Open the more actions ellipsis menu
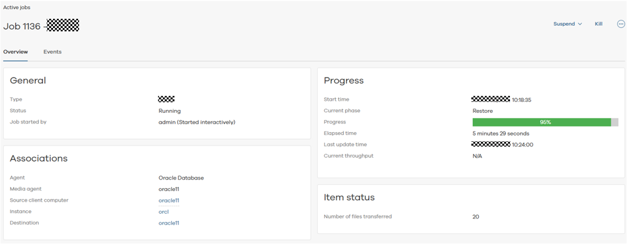This screenshot has width=629, height=245. pos(621,24)
